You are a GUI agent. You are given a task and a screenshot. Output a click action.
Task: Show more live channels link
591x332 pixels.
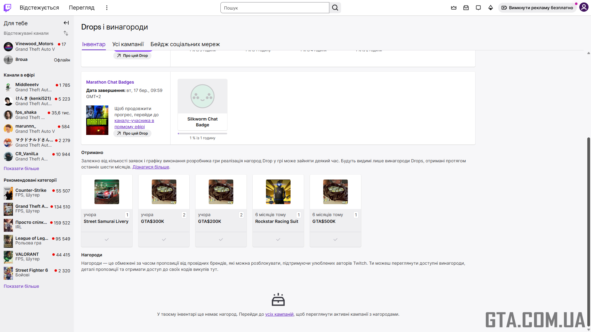click(x=21, y=168)
